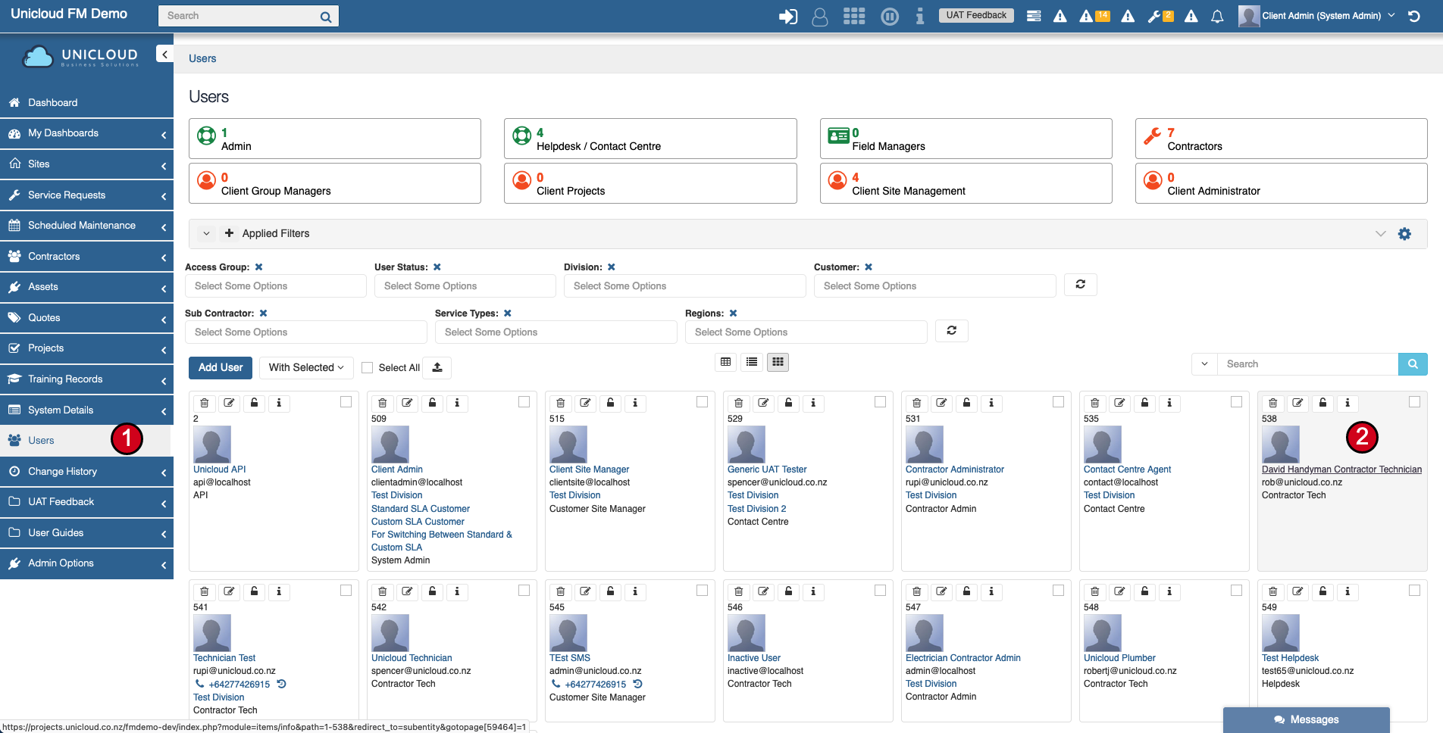Click the top global Search field
The height and width of the screenshot is (733, 1443).
click(x=249, y=16)
